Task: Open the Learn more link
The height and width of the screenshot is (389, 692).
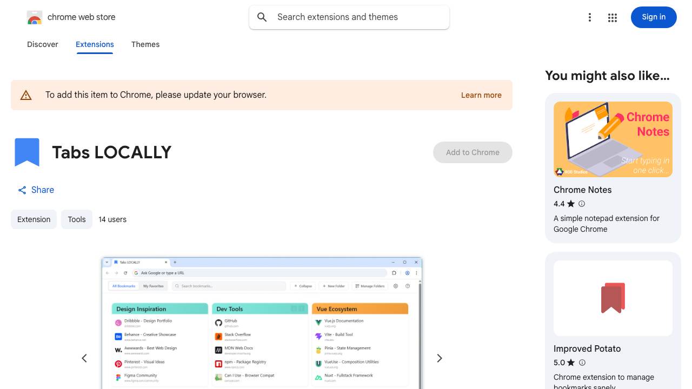Action: click(481, 95)
